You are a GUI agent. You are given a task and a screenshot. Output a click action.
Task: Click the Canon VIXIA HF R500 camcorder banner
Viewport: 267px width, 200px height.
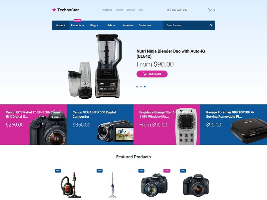(x=100, y=125)
